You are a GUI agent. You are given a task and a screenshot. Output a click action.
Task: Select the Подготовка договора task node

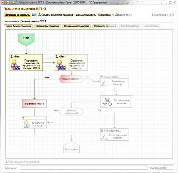114,81
